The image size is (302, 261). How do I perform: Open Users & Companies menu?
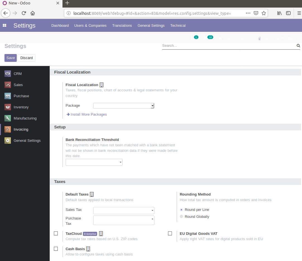coord(90,25)
